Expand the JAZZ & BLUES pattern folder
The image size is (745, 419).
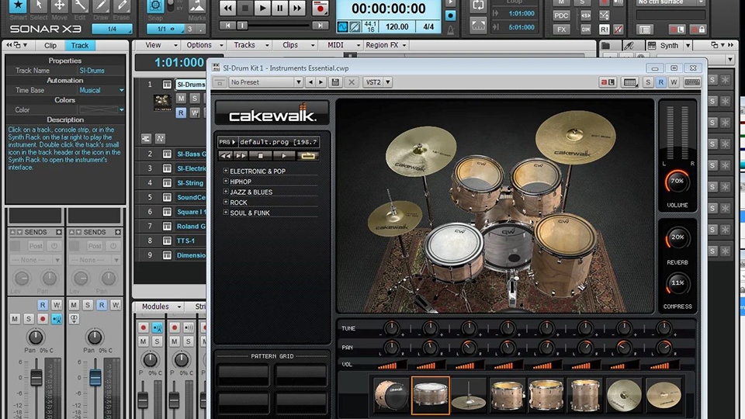point(226,192)
